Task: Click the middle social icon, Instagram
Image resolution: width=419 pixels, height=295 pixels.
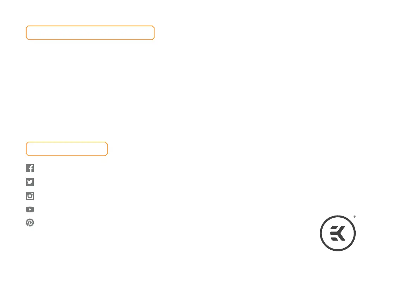Action: pyautogui.click(x=30, y=196)
